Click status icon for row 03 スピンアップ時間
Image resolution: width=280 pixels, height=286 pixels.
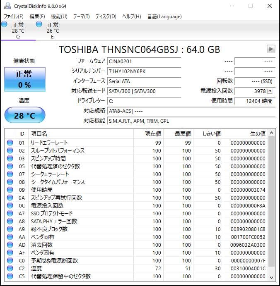click(10, 158)
